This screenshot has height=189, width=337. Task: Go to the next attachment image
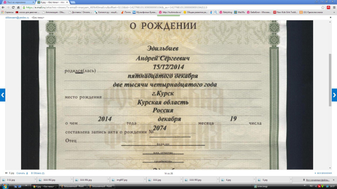pyautogui.click(x=334, y=95)
